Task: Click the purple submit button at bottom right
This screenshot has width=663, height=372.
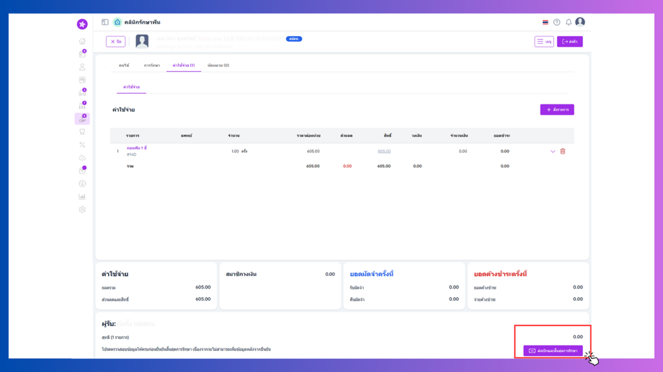Action: pyautogui.click(x=553, y=351)
